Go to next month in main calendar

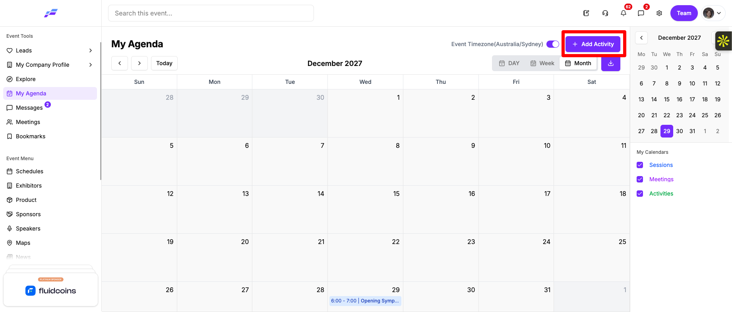click(x=139, y=63)
